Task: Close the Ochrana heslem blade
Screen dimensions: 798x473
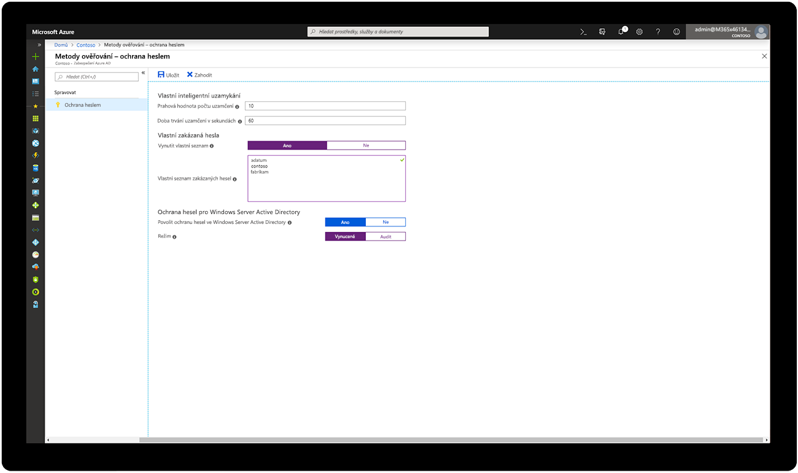Action: coord(764,56)
